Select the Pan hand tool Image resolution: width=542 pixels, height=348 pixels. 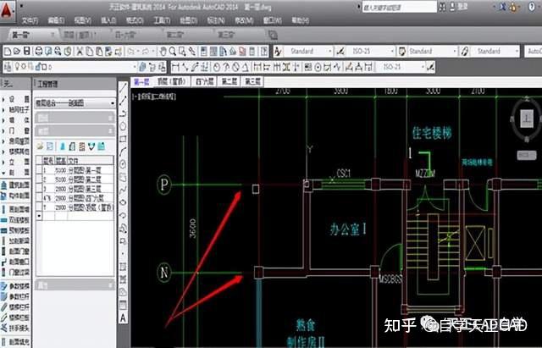click(x=163, y=52)
